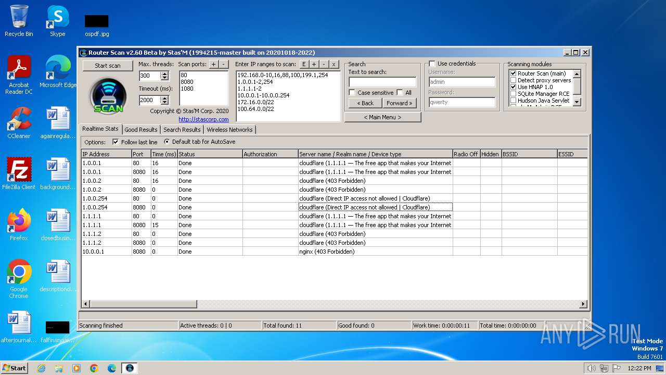The width and height of the screenshot is (666, 375).
Task: Open the descriptioncl Word document
Action: pos(58,276)
